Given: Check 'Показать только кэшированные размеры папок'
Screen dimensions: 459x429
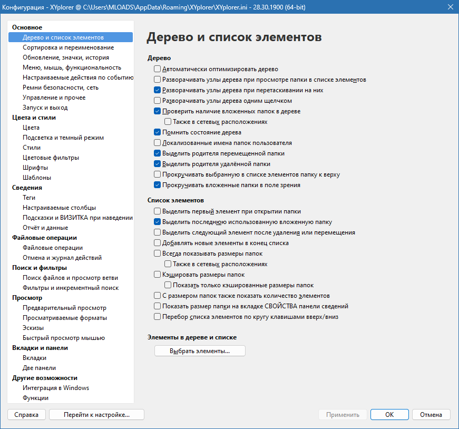Looking at the screenshot, I should (x=168, y=285).
